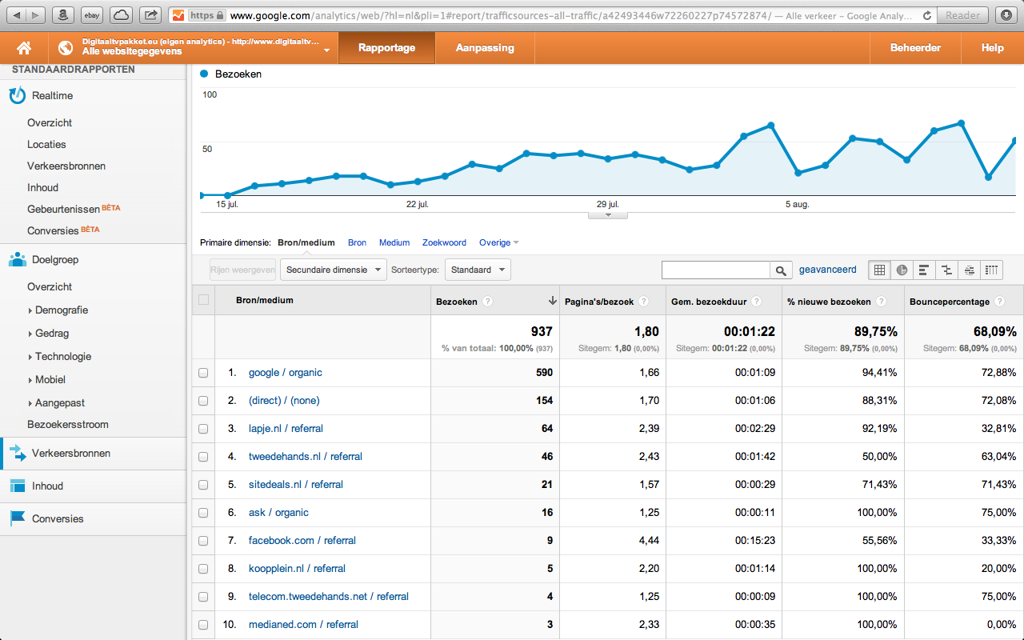Open help tooltip for Bezoeken column

tap(487, 302)
